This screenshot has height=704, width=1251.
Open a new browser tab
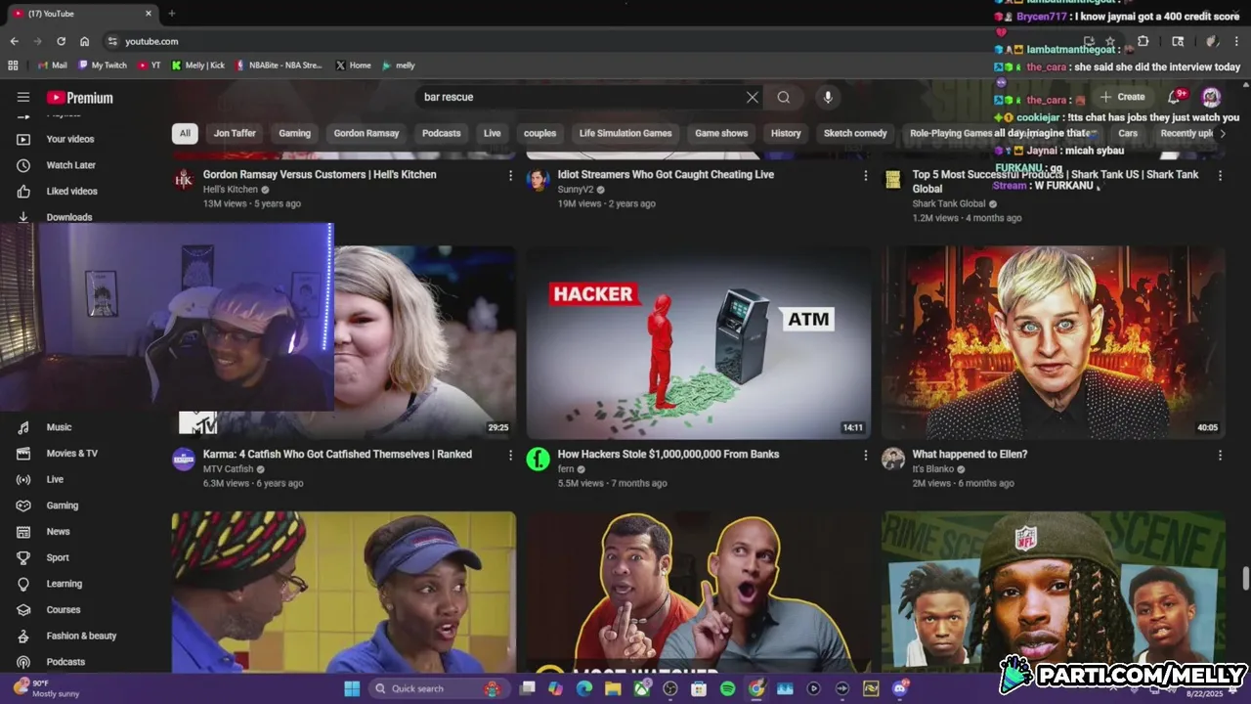pyautogui.click(x=172, y=14)
